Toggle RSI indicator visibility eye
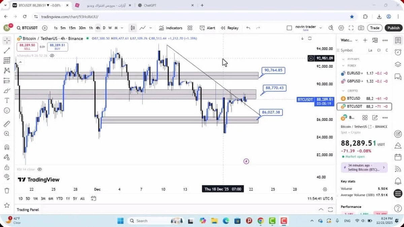Viewport: 404px width, 227px height. click(39, 169)
